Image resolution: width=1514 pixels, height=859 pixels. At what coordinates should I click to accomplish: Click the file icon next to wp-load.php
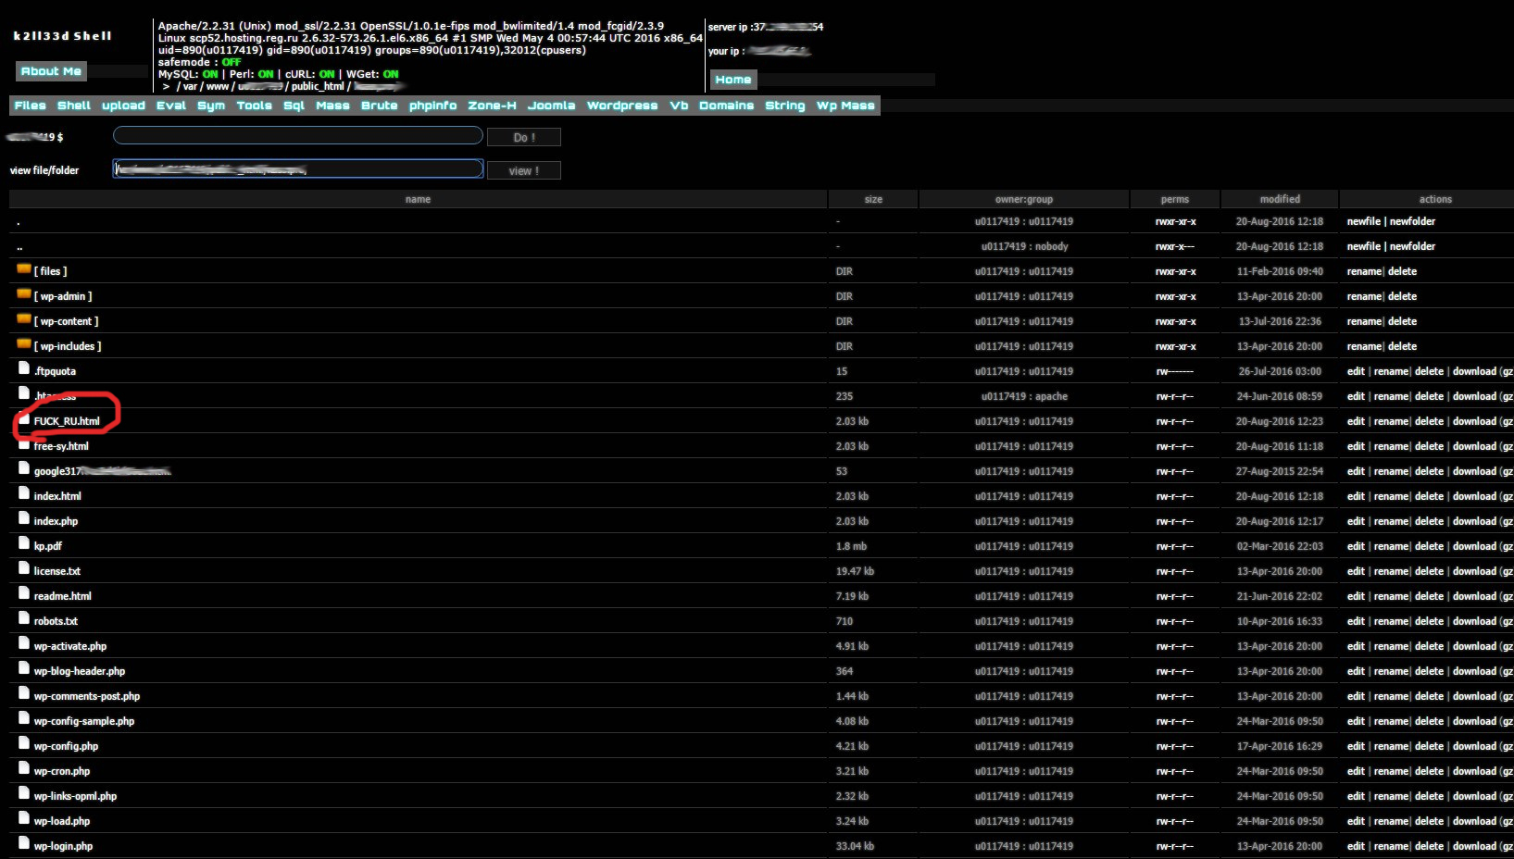click(x=24, y=819)
